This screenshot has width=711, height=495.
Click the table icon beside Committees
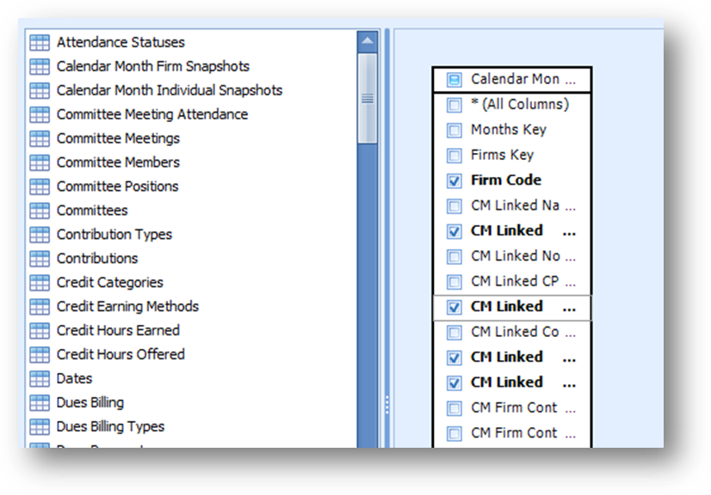click(x=40, y=211)
